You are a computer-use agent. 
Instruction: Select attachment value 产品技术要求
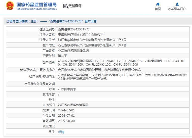click(x=67, y=89)
